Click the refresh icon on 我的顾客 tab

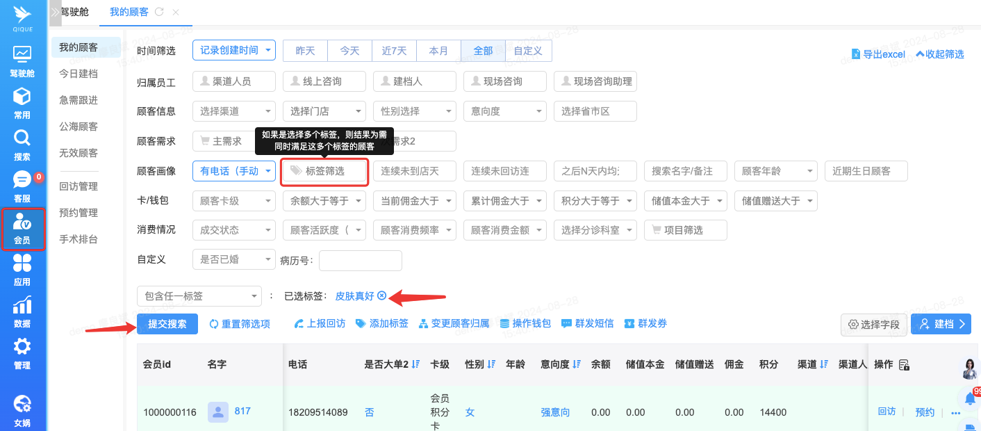(159, 12)
